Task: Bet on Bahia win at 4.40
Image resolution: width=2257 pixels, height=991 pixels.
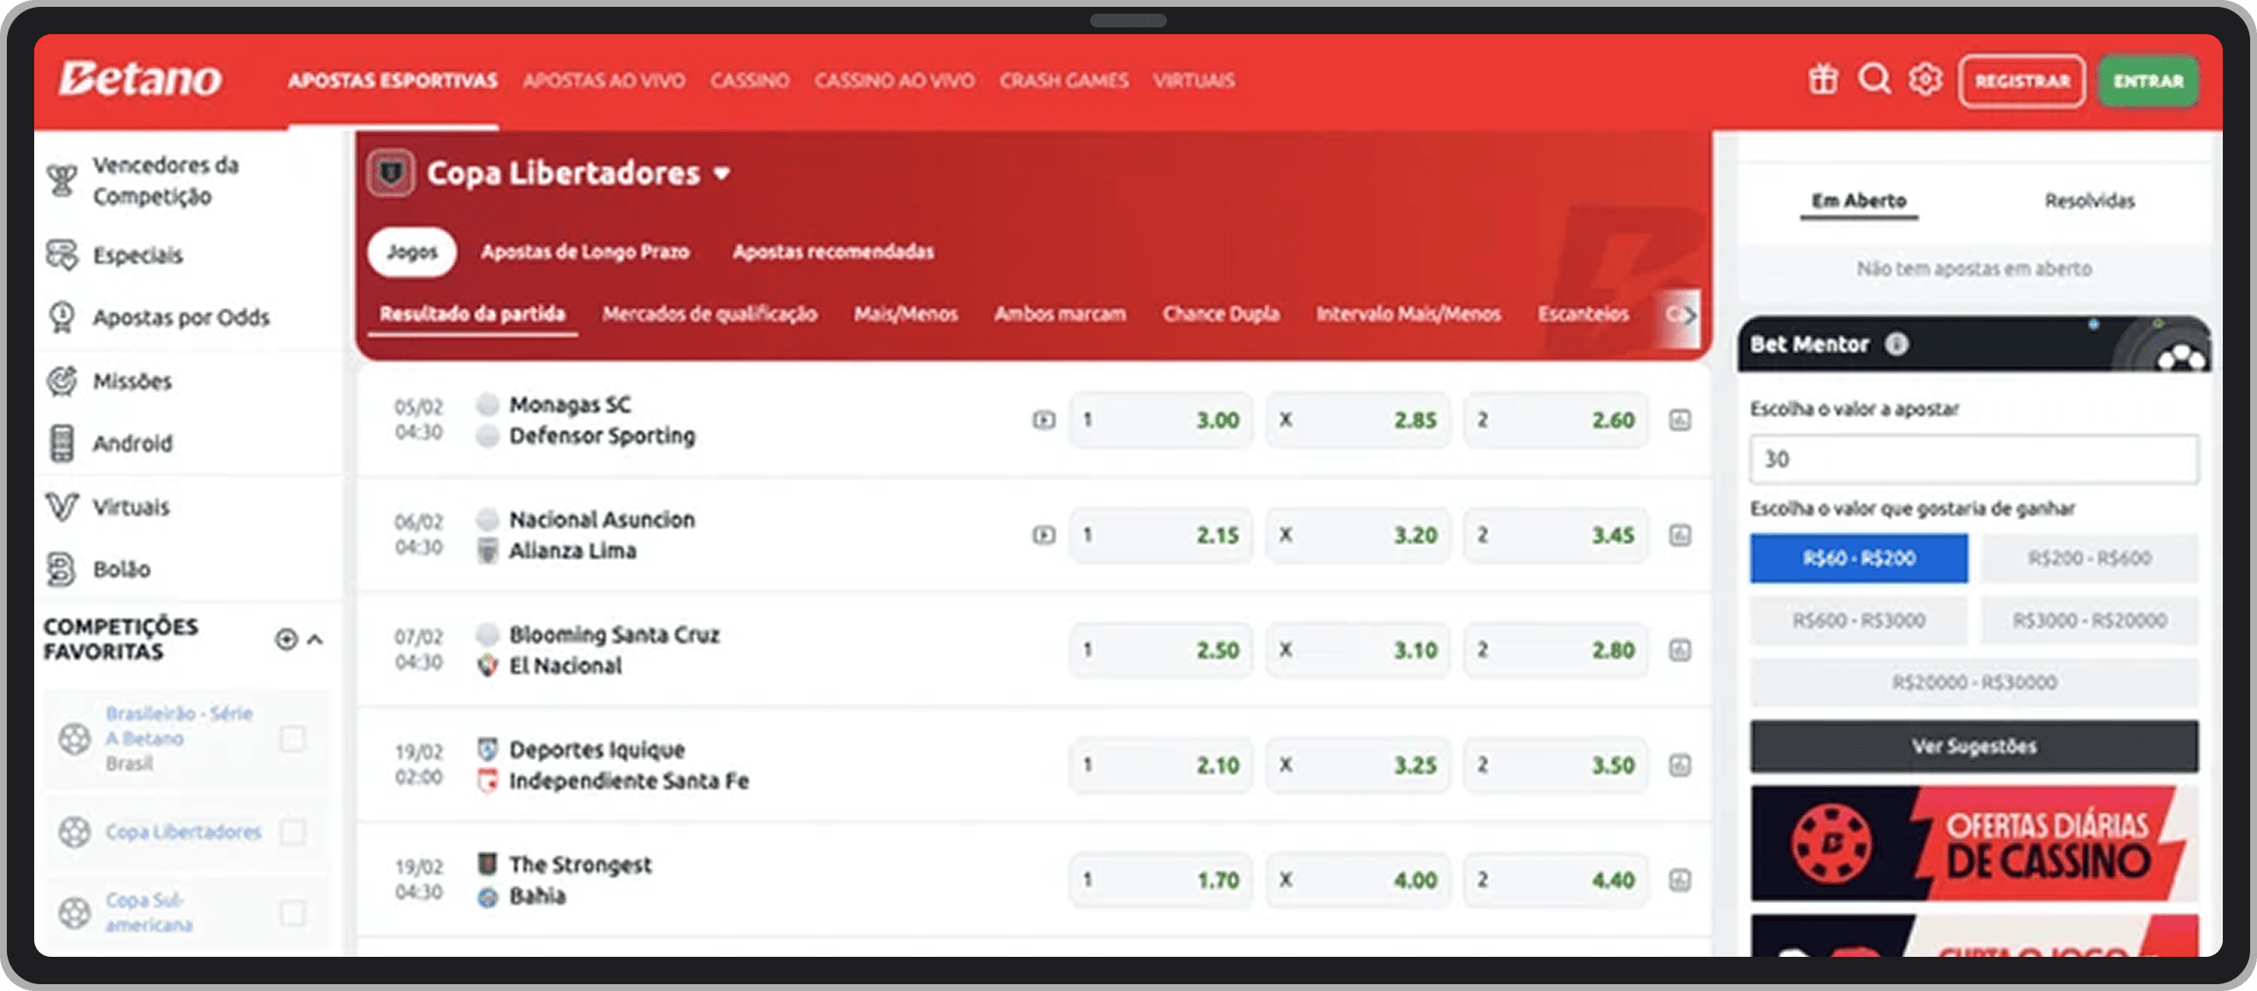Action: click(1556, 880)
